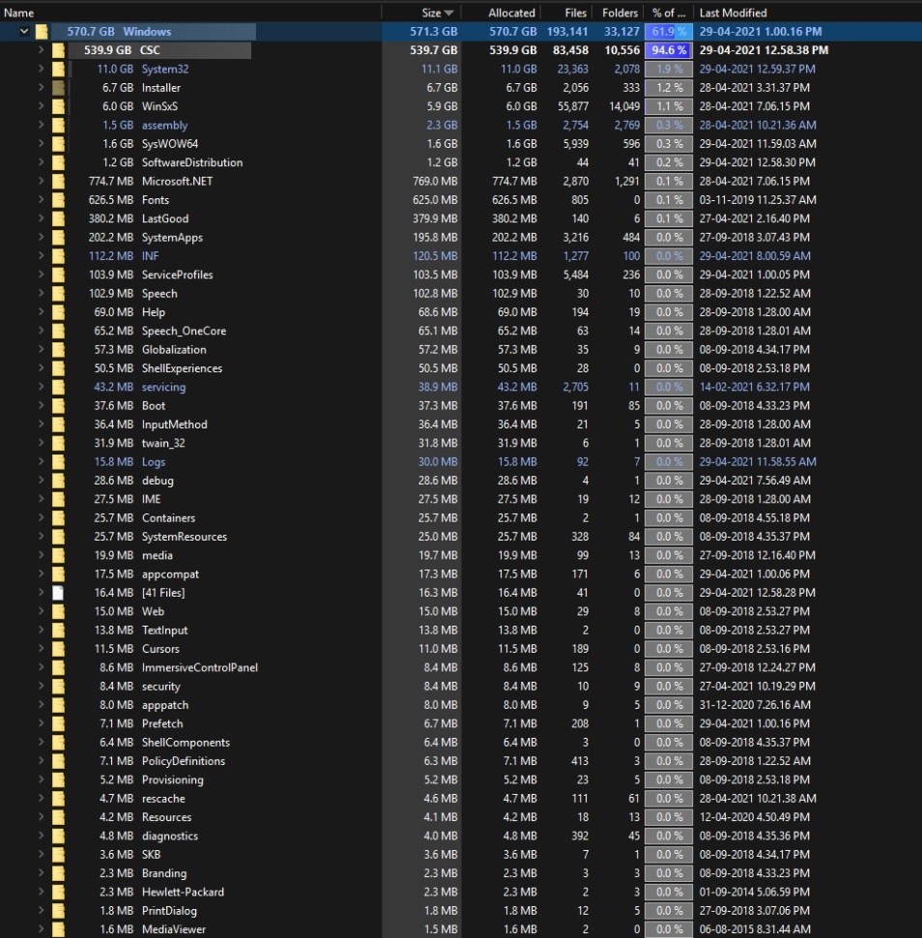The height and width of the screenshot is (938, 922).
Task: Collapse the Windows root folder
Action: 24,31
